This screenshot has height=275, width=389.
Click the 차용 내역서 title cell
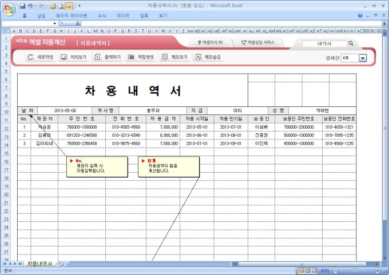tap(133, 90)
